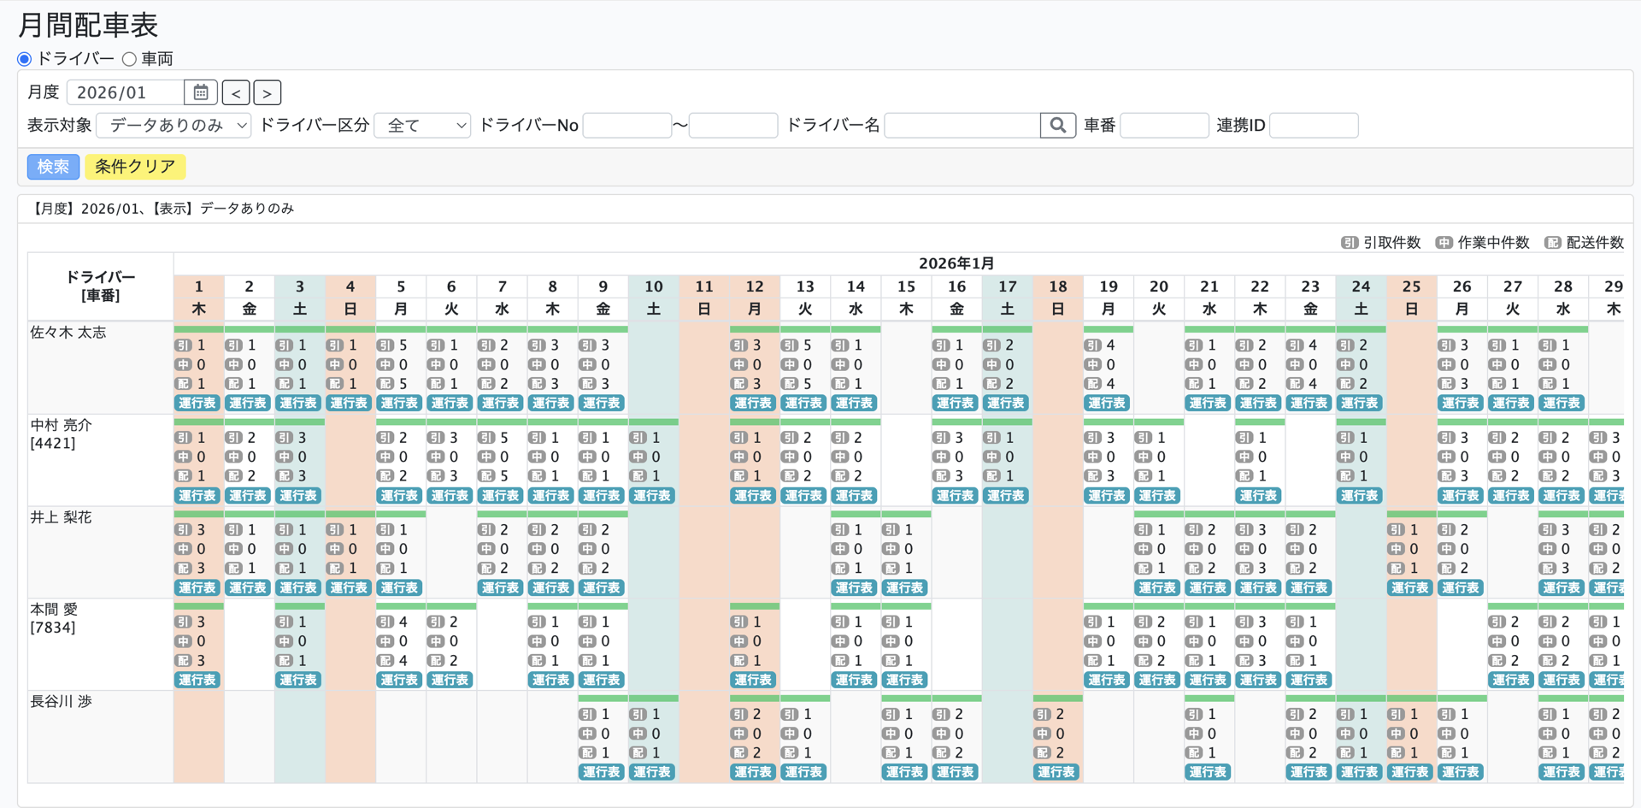Open the ドライバー区分 dropdown
The height and width of the screenshot is (808, 1641).
423,126
